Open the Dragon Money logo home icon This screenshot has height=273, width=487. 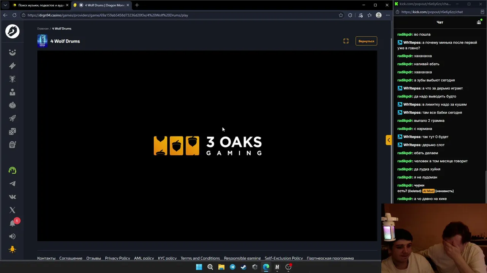click(12, 31)
